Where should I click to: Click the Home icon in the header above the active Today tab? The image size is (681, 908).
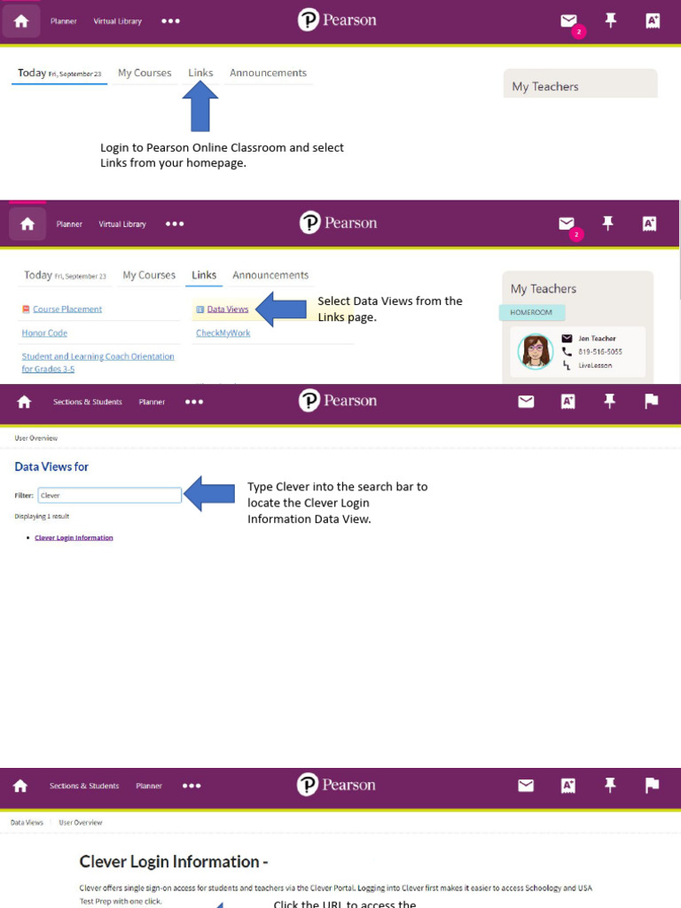[x=21, y=21]
